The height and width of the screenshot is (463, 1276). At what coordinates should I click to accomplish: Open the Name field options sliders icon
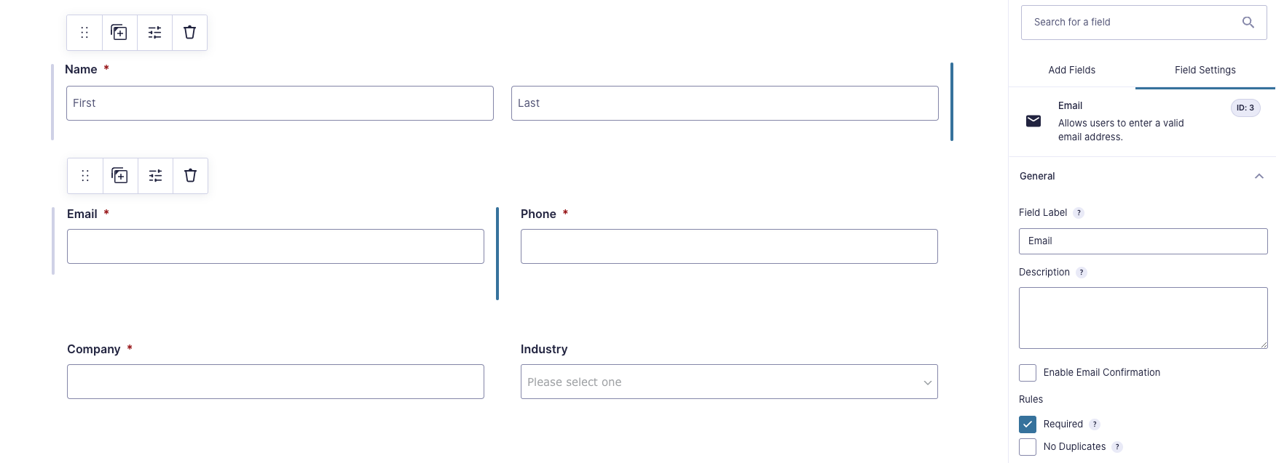pos(154,32)
